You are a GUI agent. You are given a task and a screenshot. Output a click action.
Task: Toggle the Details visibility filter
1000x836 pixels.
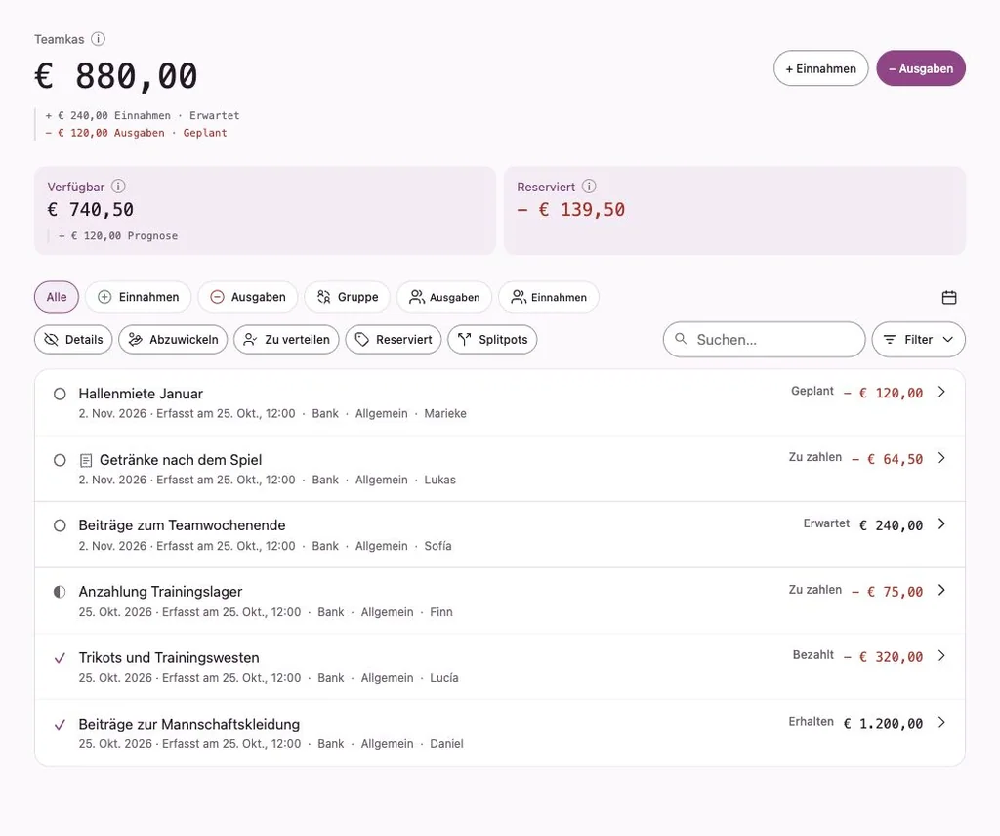pos(73,339)
